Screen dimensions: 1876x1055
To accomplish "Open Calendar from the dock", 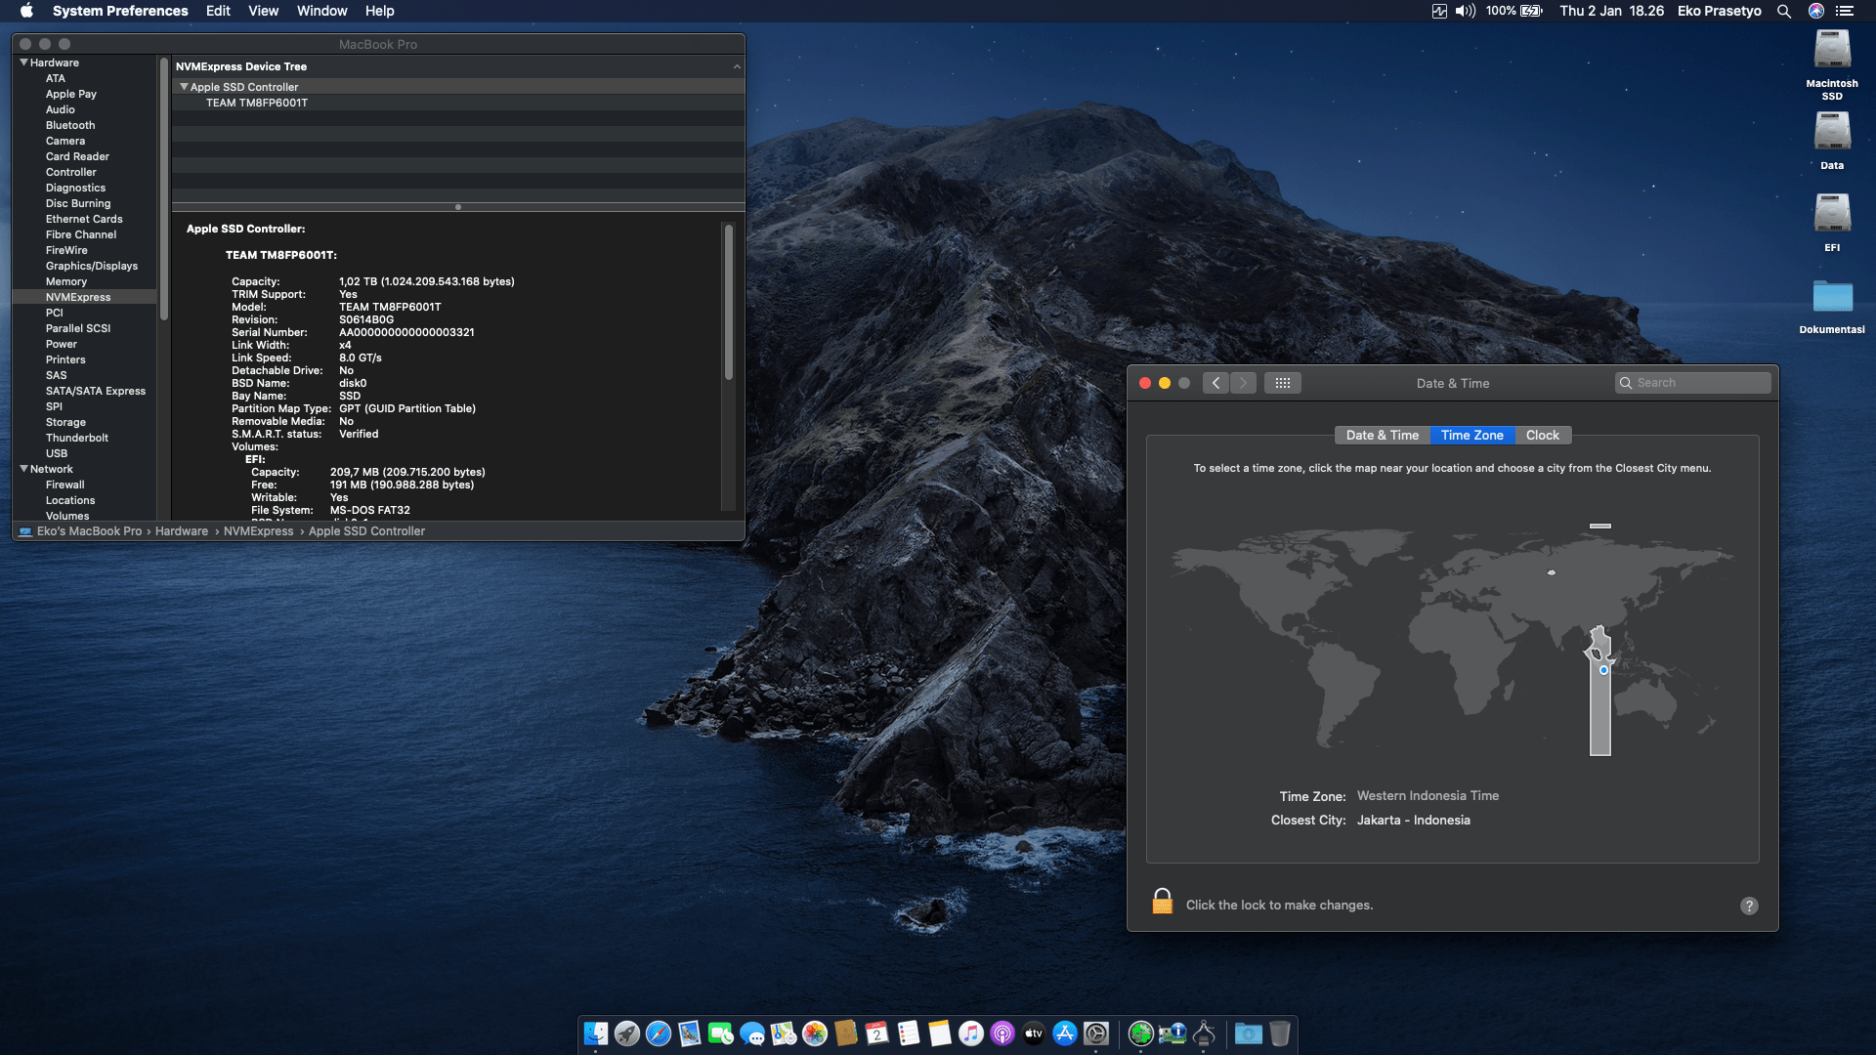I will pos(877,1034).
